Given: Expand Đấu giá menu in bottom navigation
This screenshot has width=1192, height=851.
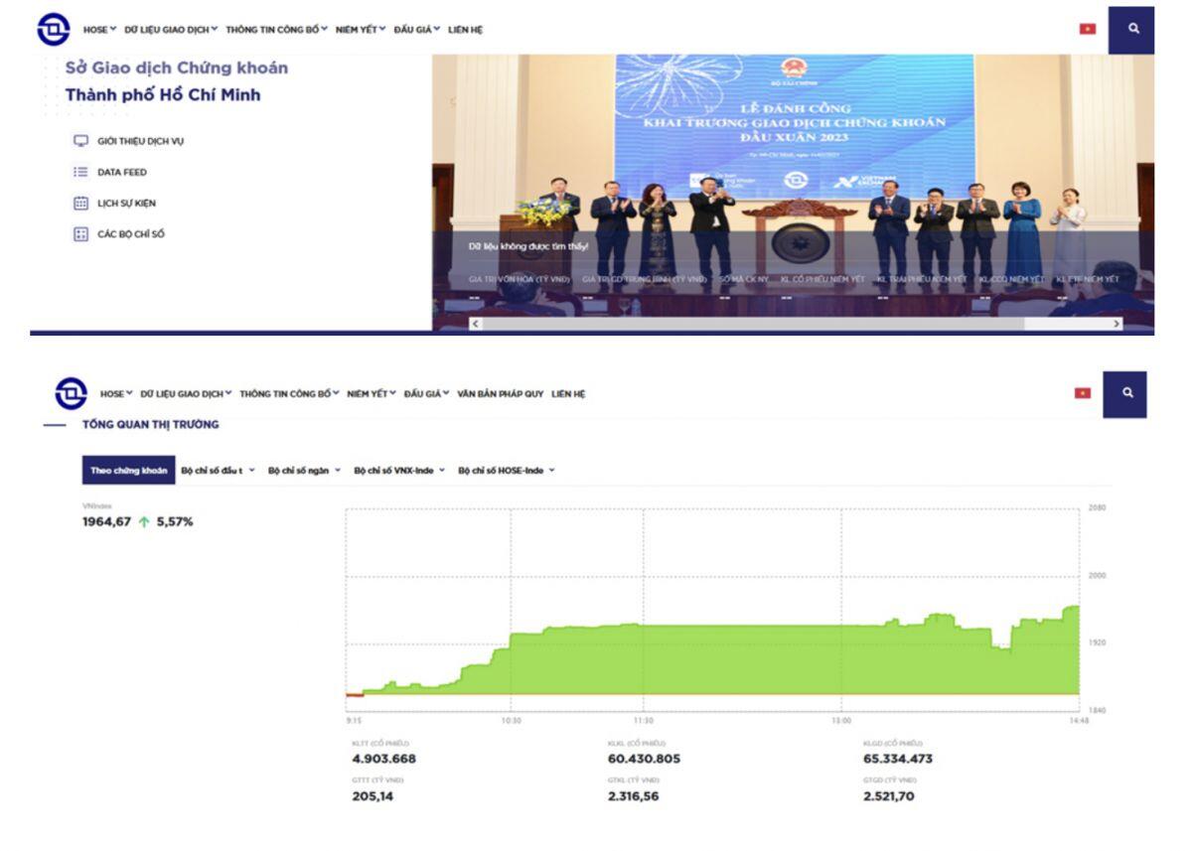Looking at the screenshot, I should (x=427, y=394).
